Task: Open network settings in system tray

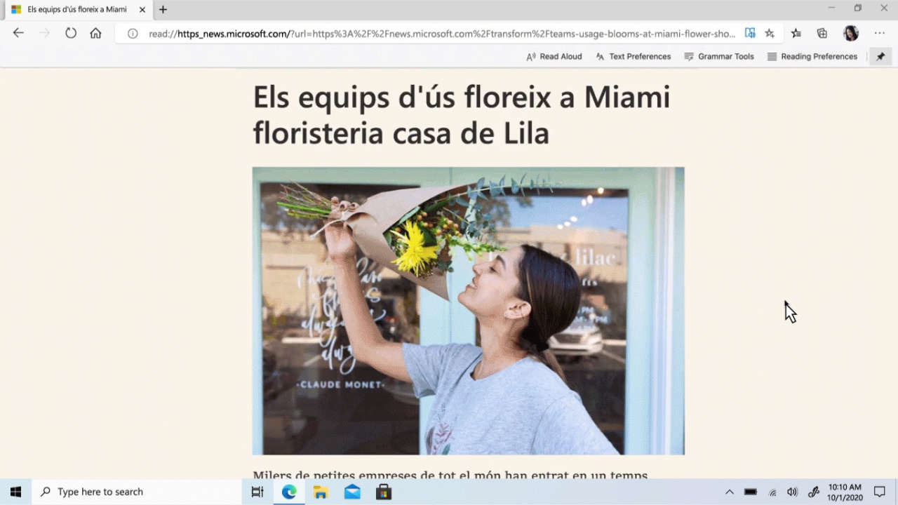Action: [772, 492]
